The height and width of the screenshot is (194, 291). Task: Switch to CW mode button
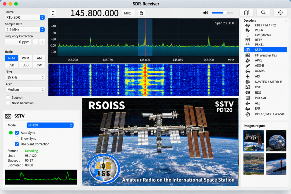[x=39, y=65]
